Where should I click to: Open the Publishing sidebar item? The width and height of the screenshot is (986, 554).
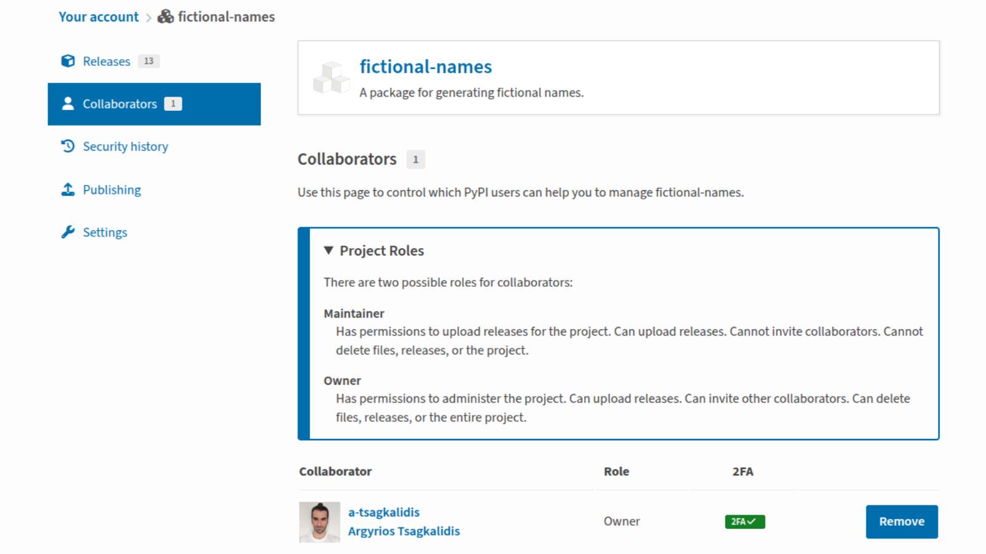point(112,190)
